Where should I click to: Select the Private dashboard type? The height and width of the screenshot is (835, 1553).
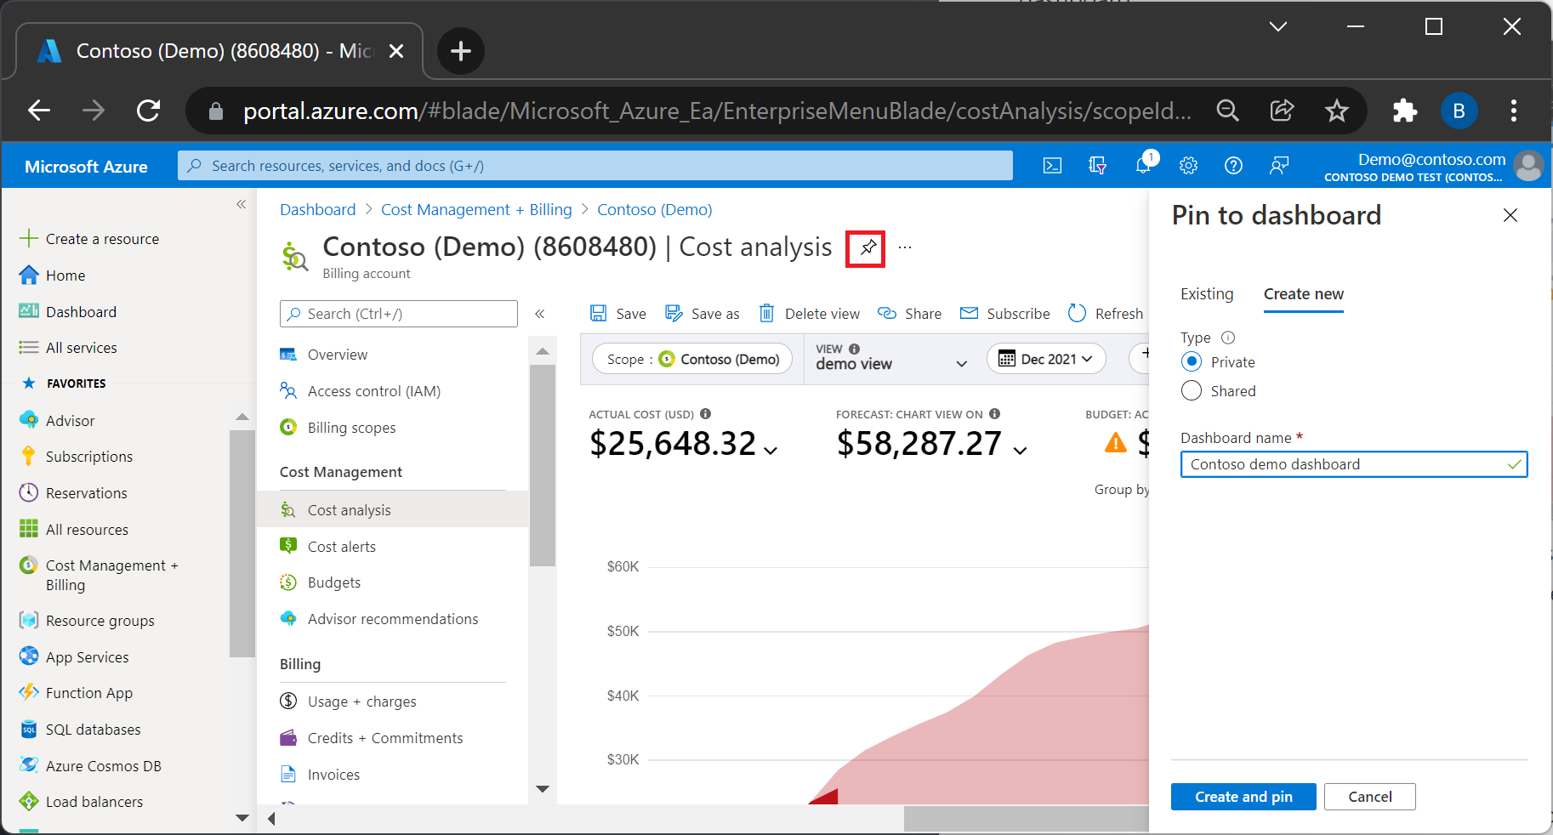pos(1192,362)
